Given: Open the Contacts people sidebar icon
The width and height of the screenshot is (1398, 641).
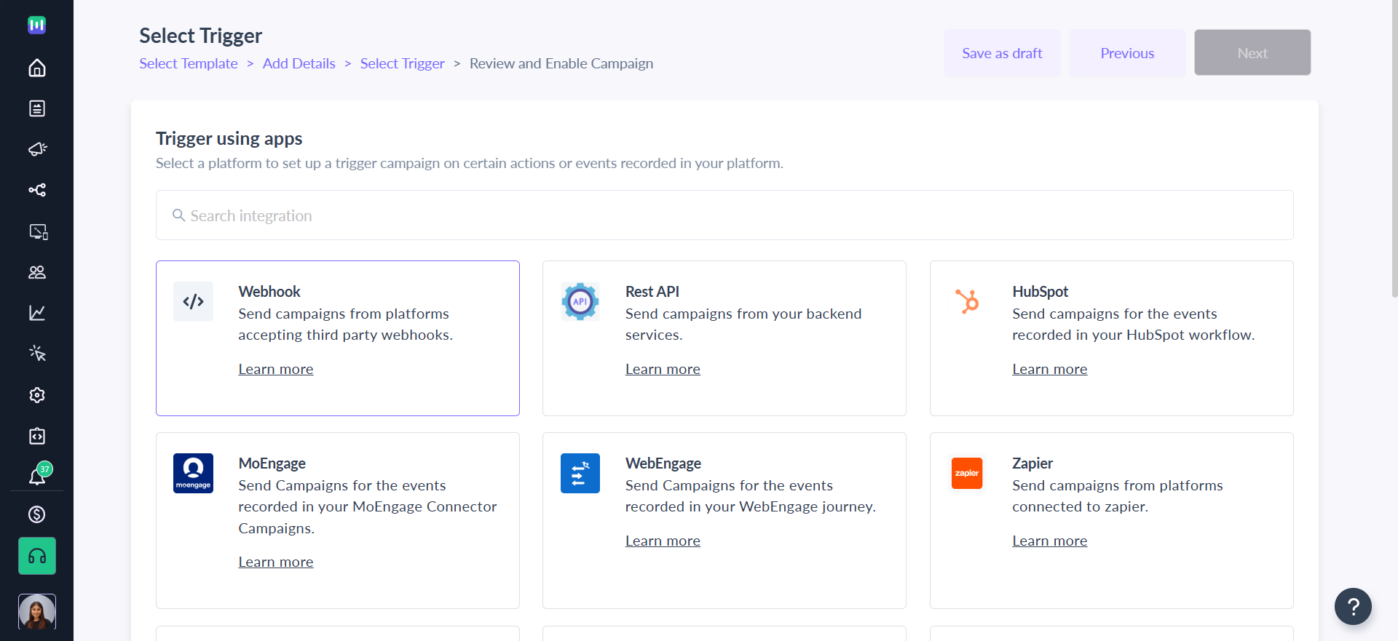Looking at the screenshot, I should 36,272.
